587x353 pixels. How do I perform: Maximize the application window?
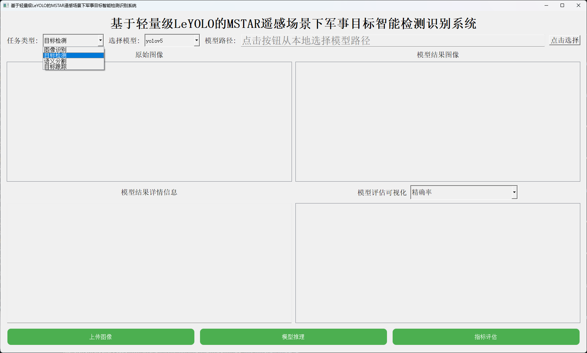[x=562, y=5]
